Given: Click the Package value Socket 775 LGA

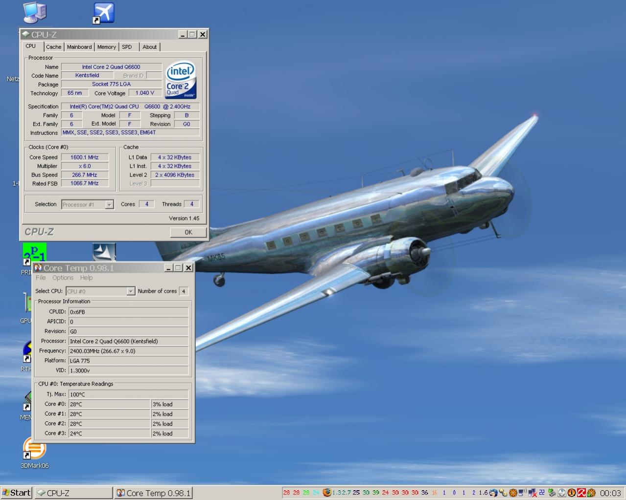Looking at the screenshot, I should [x=111, y=84].
